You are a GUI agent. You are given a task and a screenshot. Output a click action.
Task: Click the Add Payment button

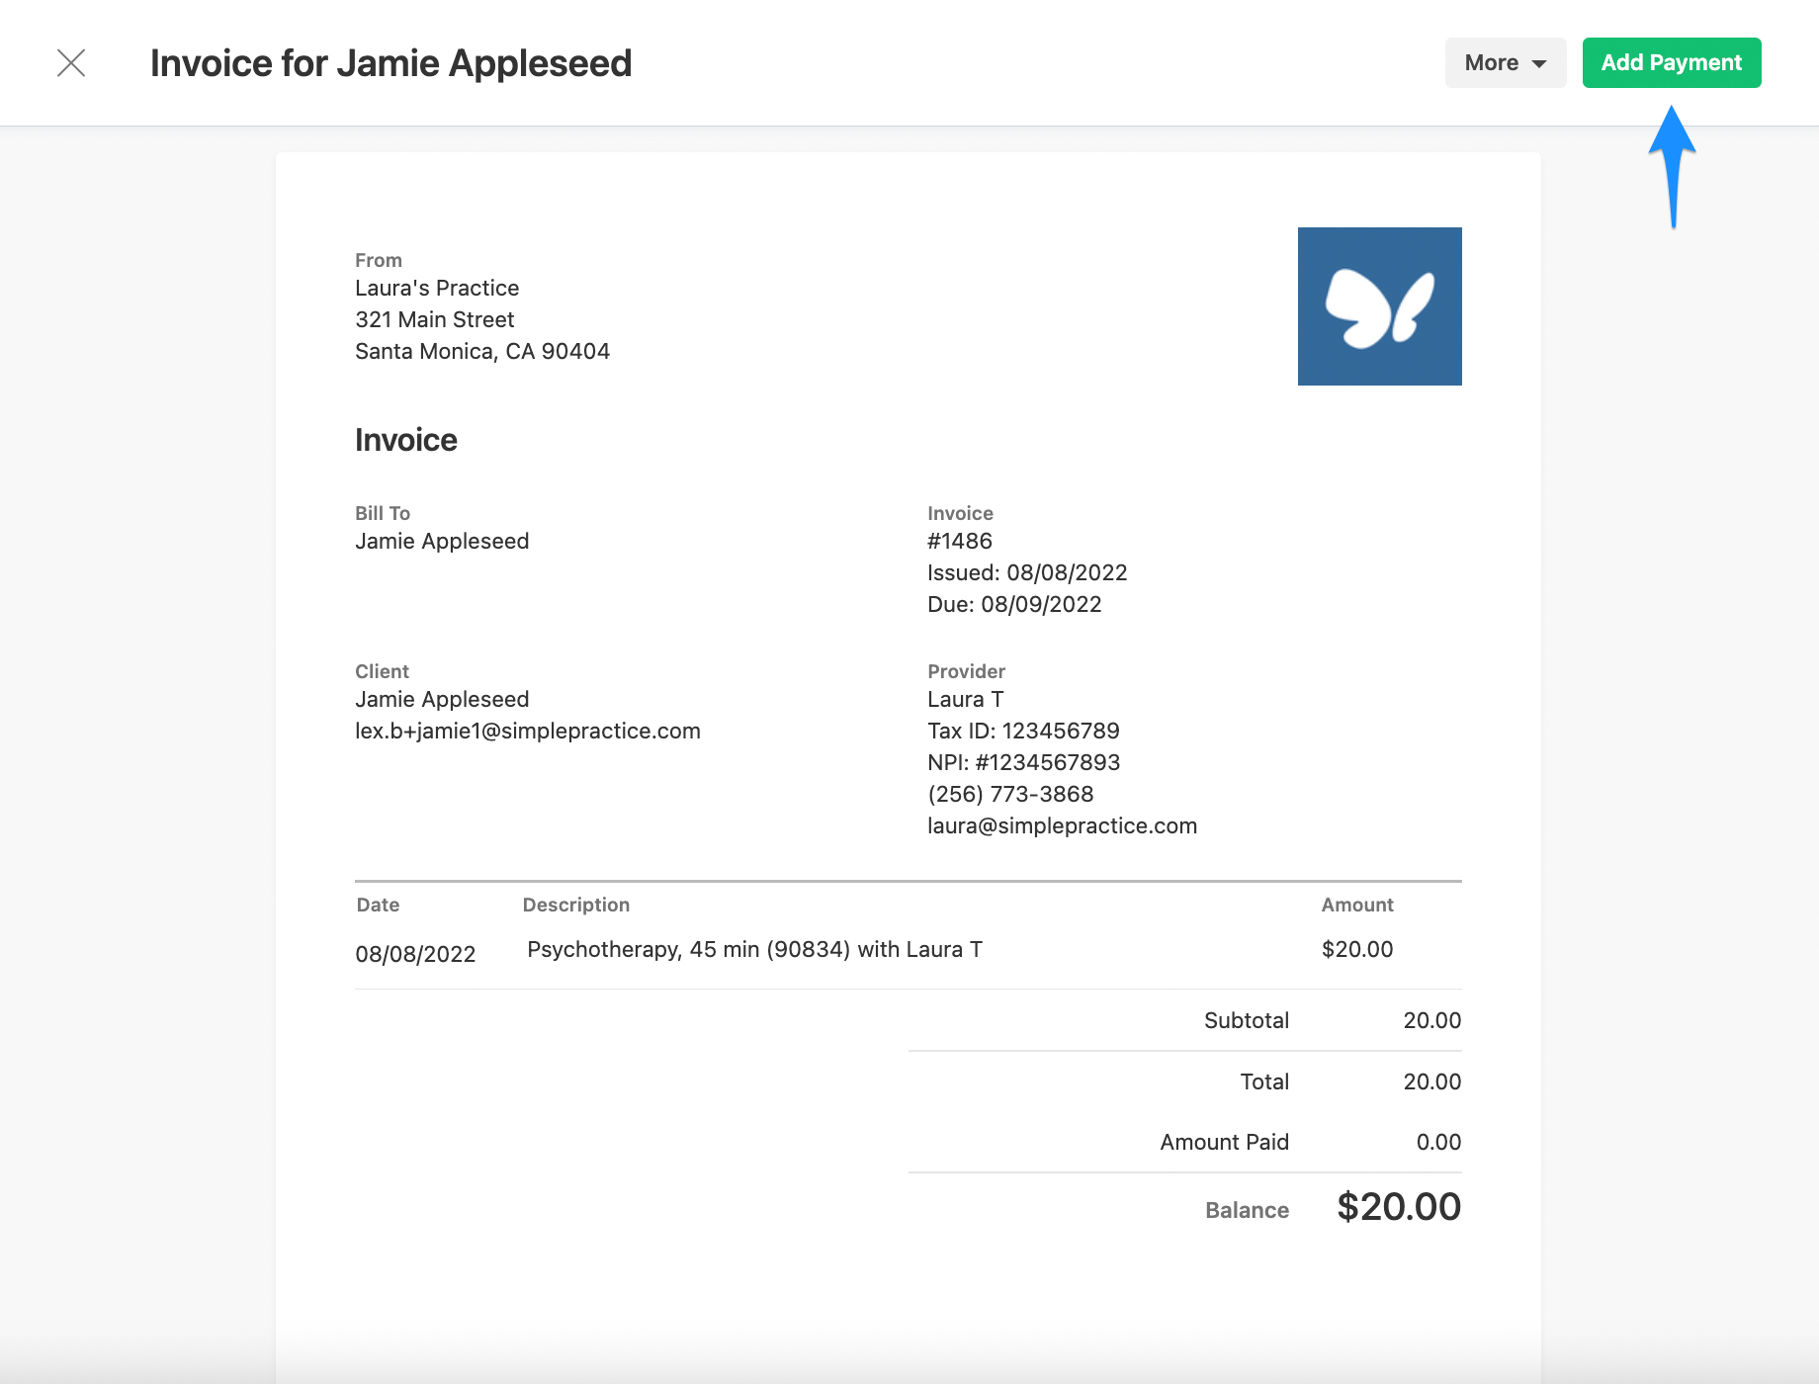[1672, 62]
